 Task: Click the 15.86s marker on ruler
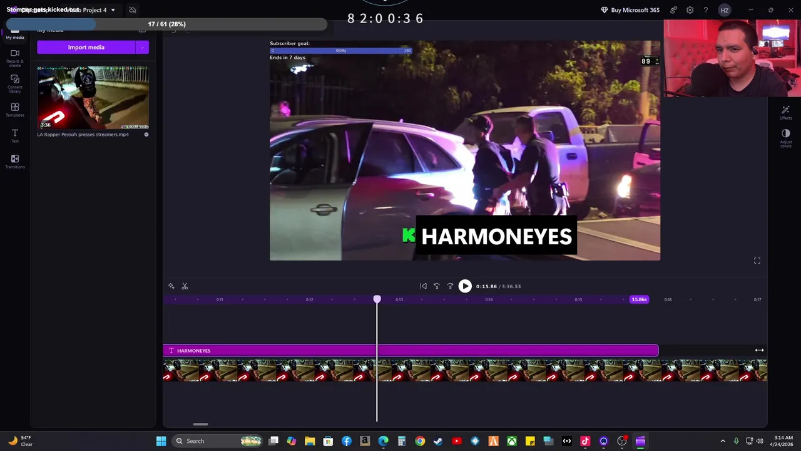[639, 299]
